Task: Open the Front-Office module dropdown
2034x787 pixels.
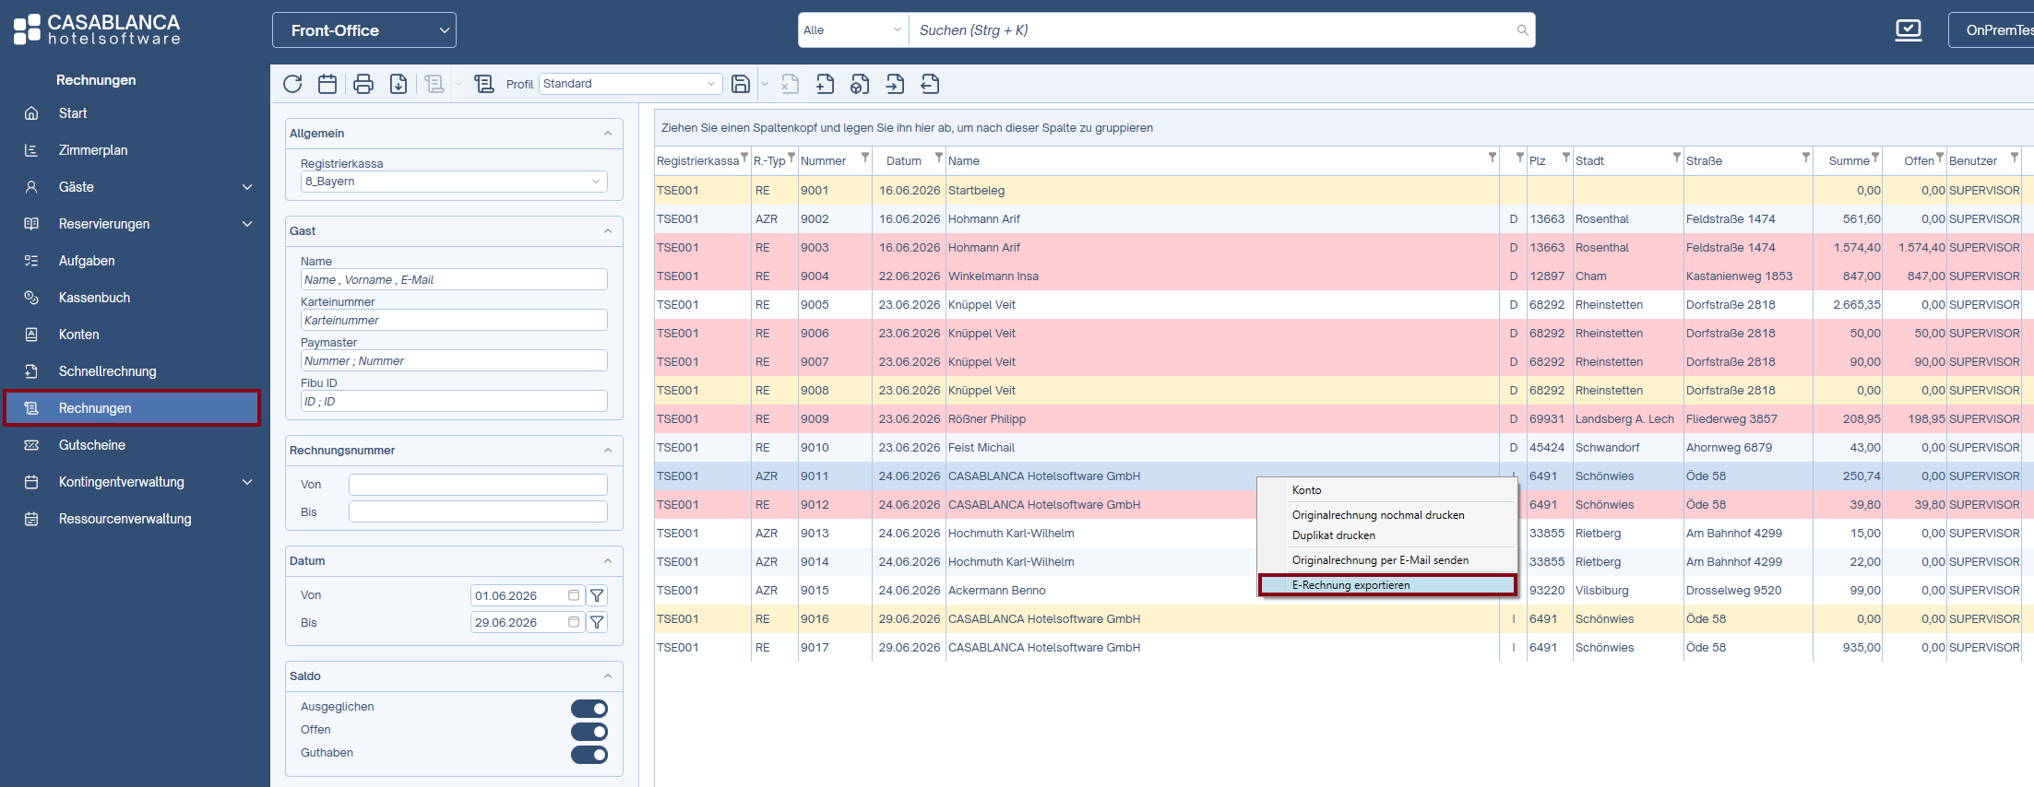Action: (x=364, y=30)
